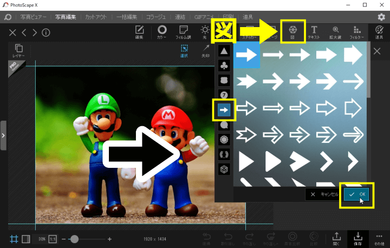The width and height of the screenshot is (390, 248).
Task: Zoom in with the plus button
Action: [109, 239]
